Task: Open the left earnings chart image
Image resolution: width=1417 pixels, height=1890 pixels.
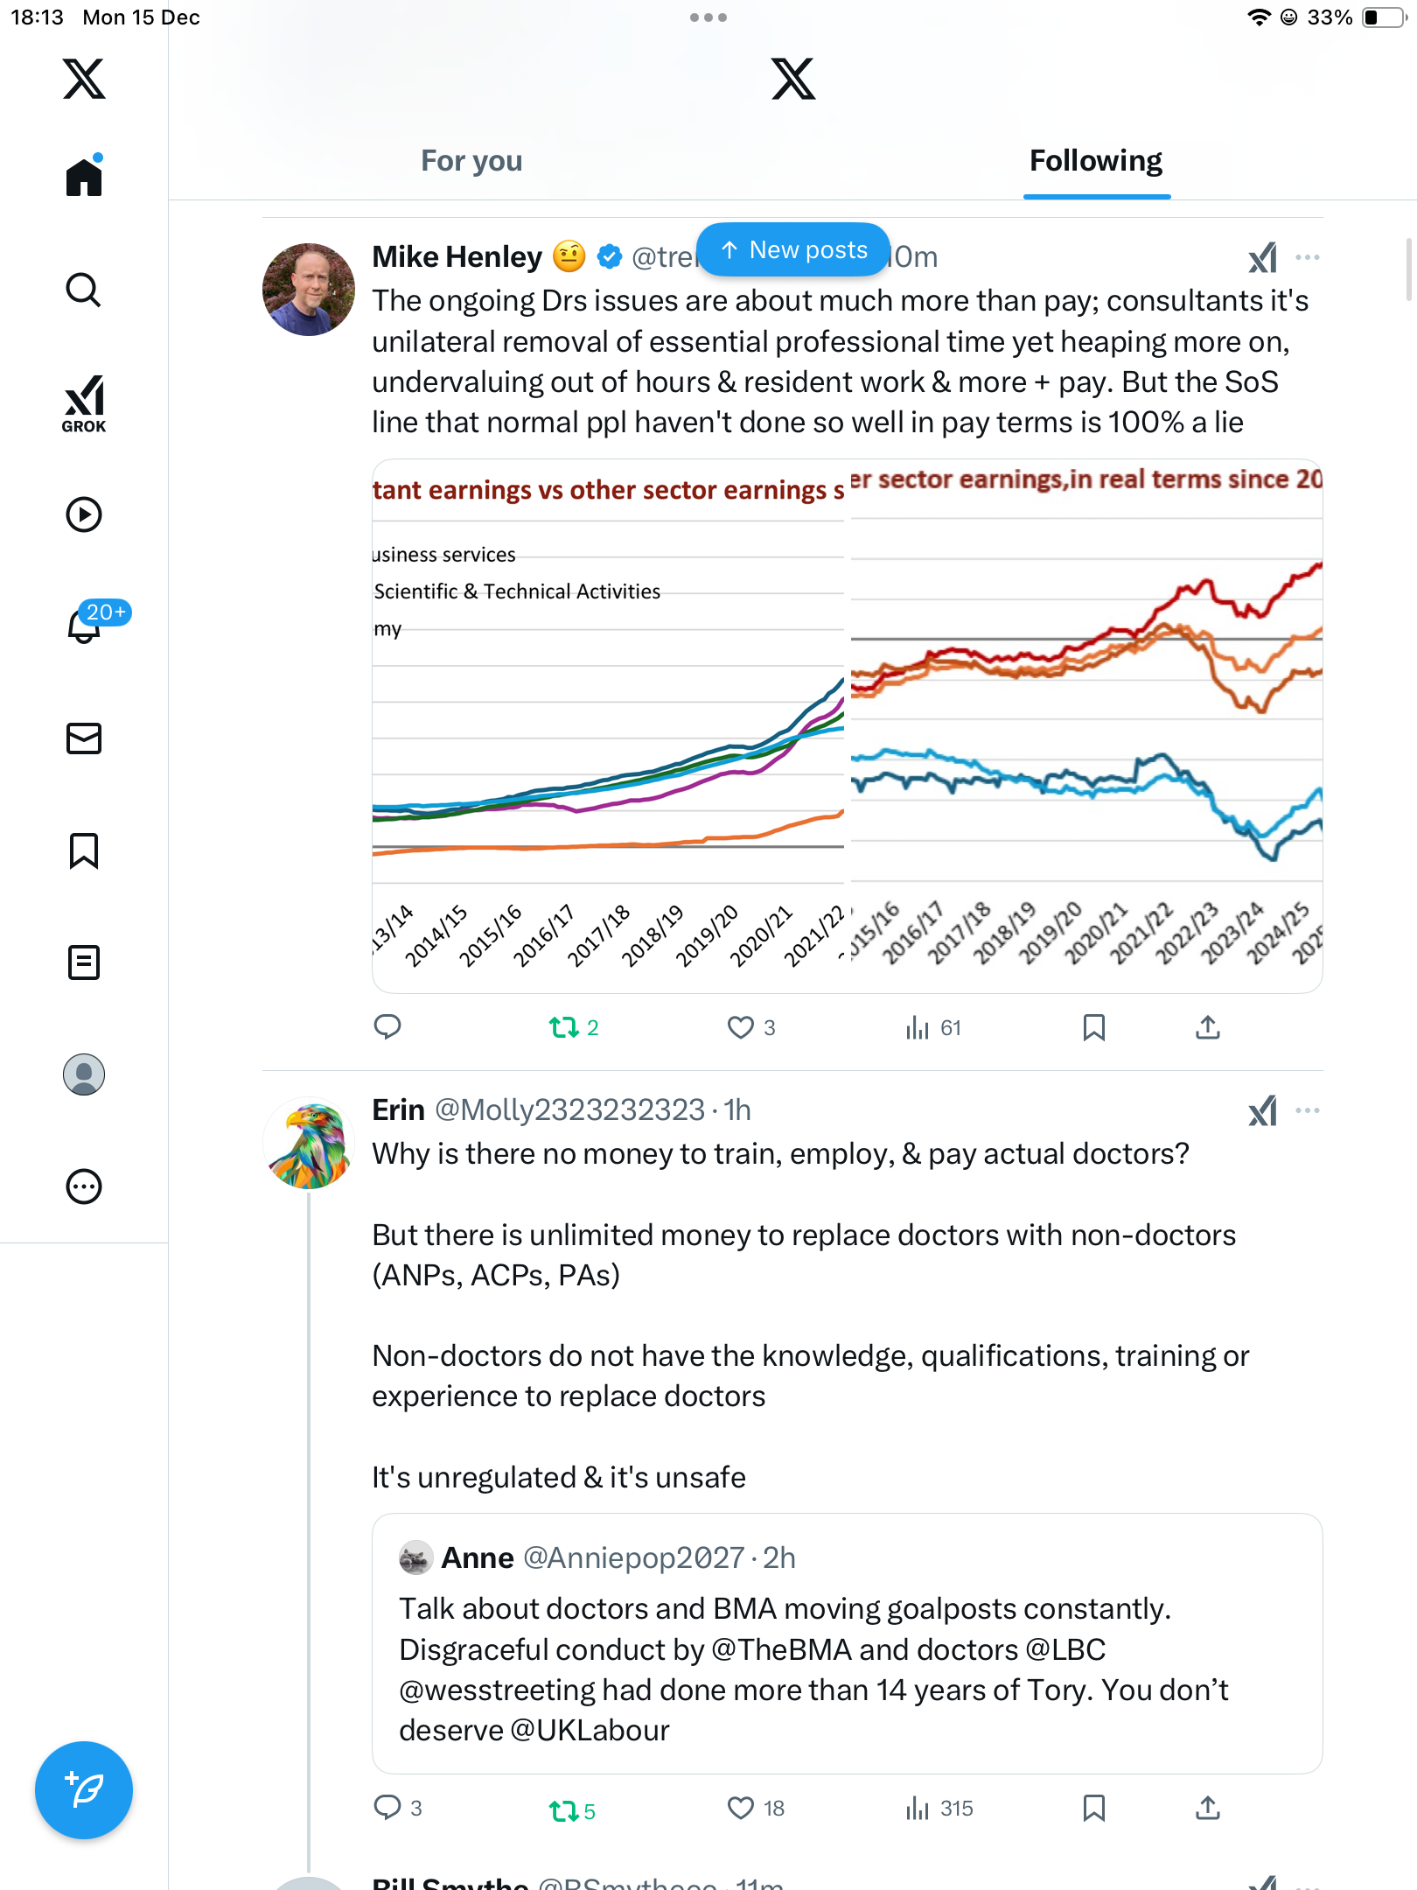Action: [609, 726]
